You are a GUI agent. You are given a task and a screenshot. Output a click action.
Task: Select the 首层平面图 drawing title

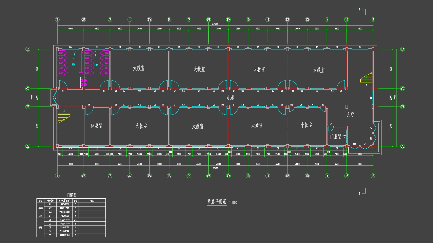217,202
